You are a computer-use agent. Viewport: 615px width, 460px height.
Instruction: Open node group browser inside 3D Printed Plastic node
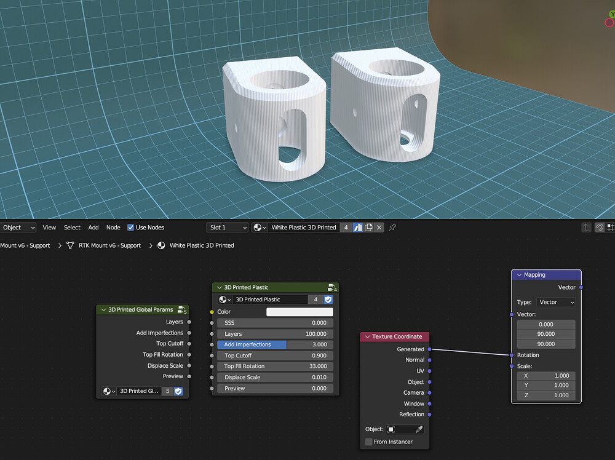tap(223, 299)
